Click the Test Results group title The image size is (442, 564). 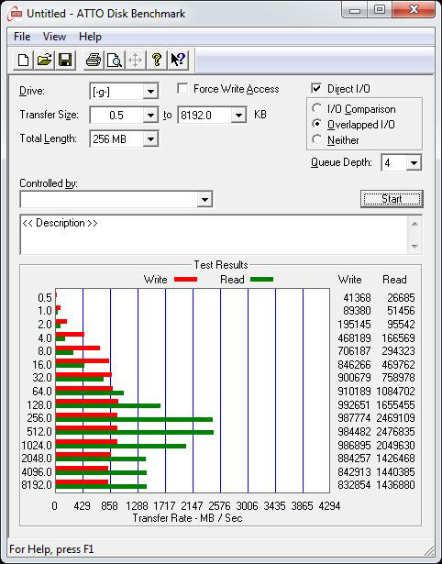[221, 265]
